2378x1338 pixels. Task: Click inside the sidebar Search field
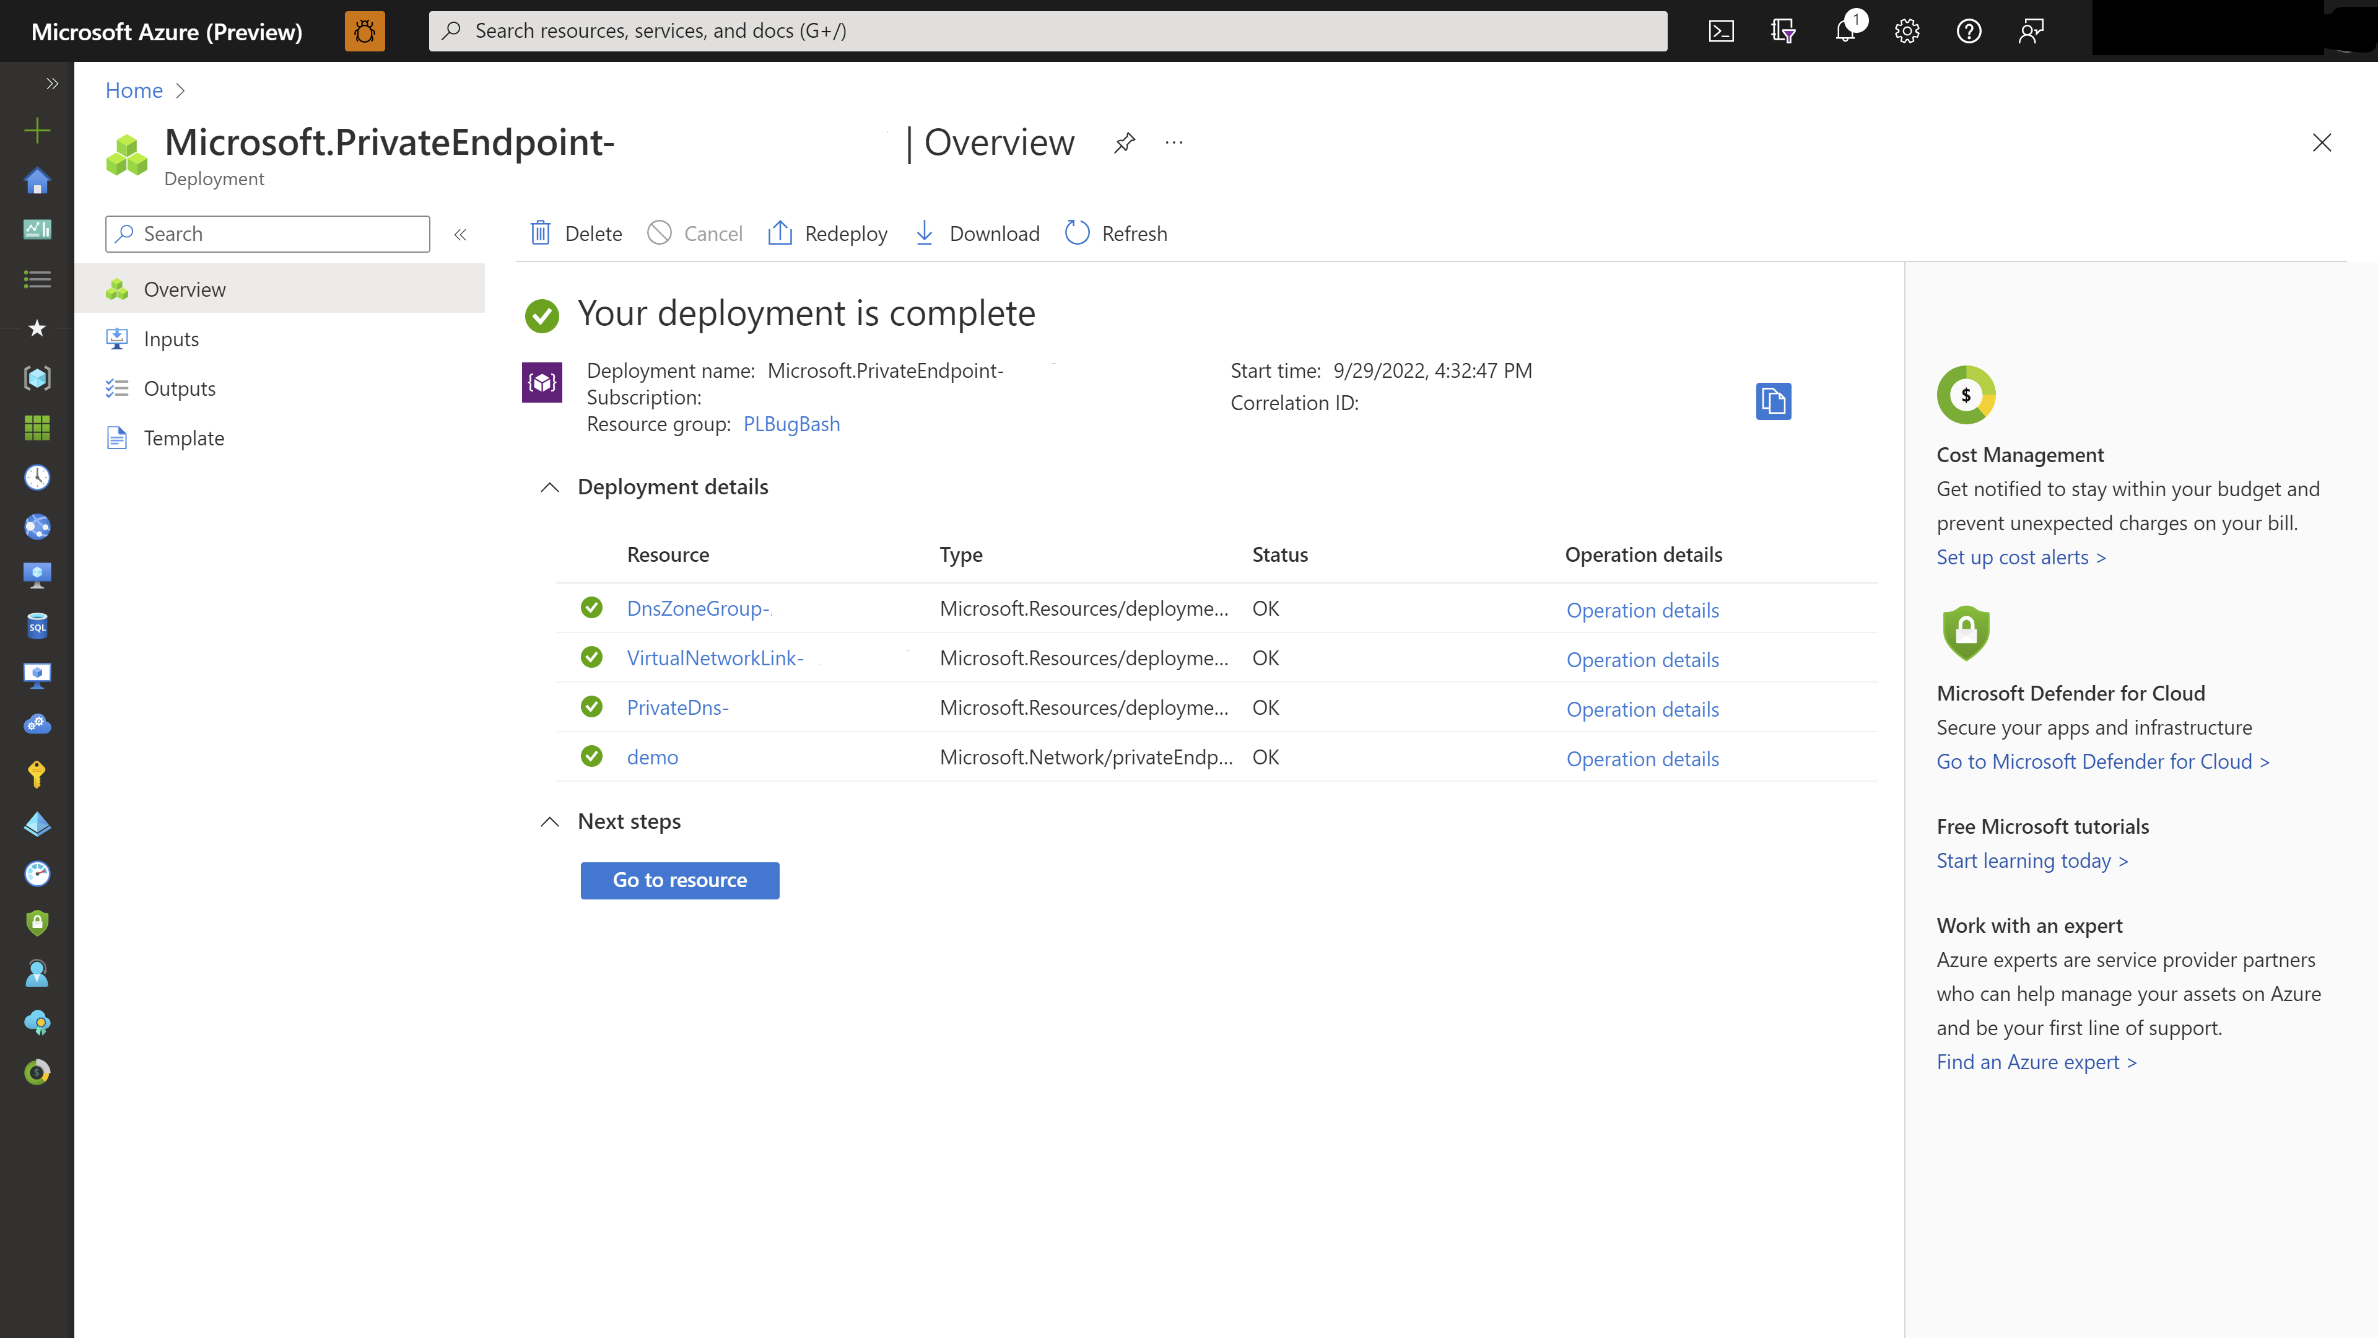pos(268,234)
